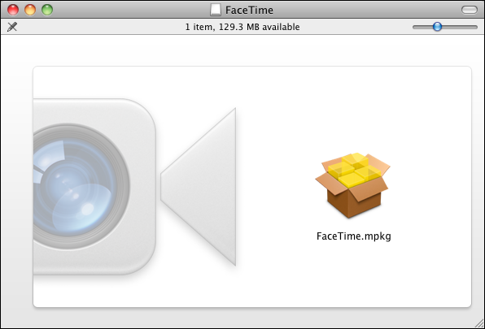Select the FaceTime.mpkg package box icon

click(x=352, y=185)
